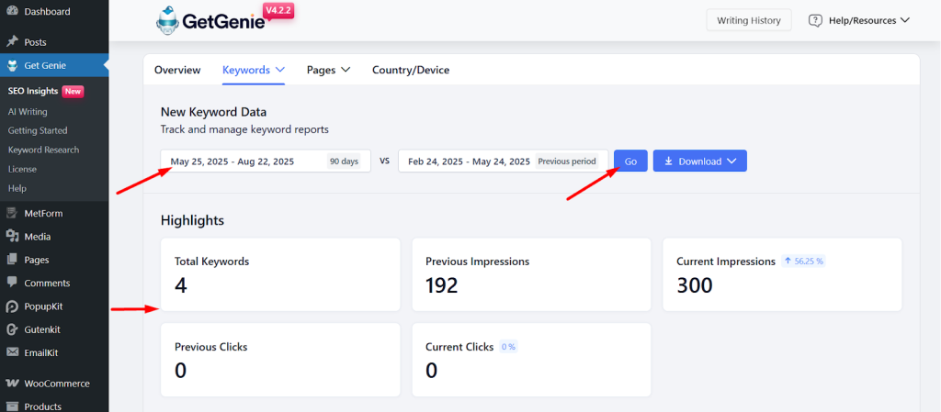Click the New Keyword Data heading
941x412 pixels.
(x=213, y=112)
